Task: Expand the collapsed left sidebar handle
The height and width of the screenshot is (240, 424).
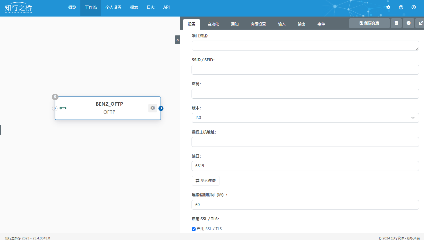Action: [1, 130]
